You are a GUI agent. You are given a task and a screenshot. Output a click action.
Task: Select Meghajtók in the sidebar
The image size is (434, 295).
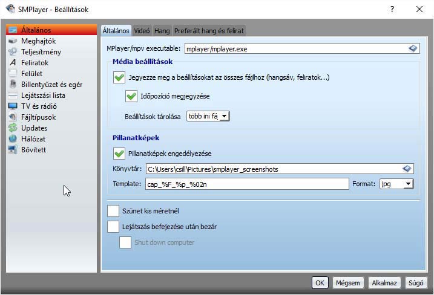51,41
